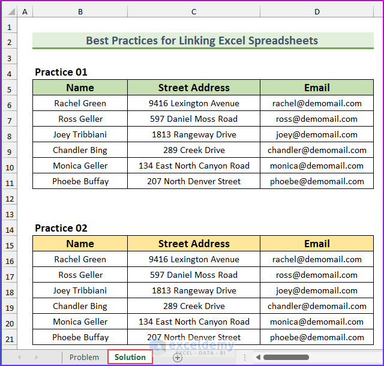The image size is (384, 366).
Task: Switch to the Problem sheet tab
Action: tap(84, 357)
